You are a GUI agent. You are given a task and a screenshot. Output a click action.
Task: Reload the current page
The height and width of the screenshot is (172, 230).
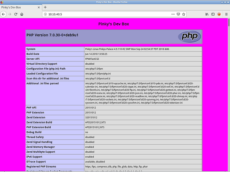click(x=15, y=14)
